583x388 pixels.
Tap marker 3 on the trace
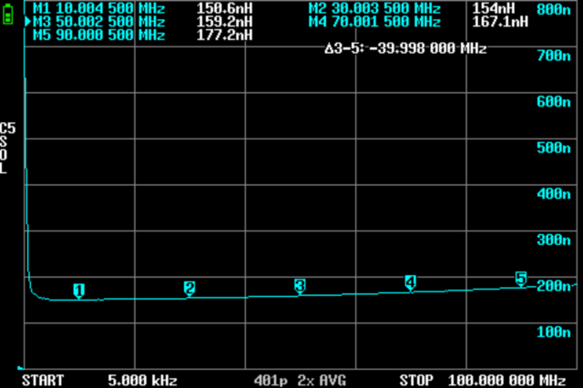click(300, 285)
